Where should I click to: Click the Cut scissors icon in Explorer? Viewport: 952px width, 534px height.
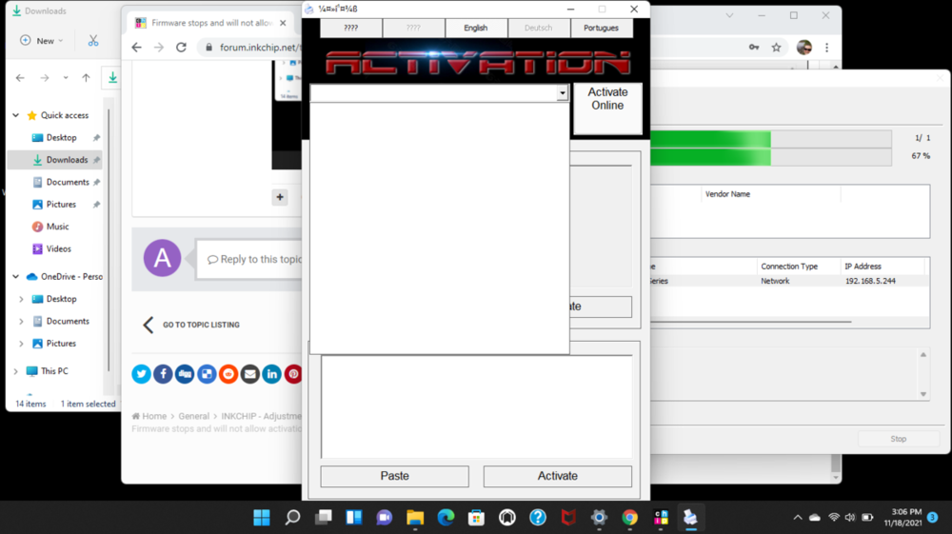tap(93, 41)
